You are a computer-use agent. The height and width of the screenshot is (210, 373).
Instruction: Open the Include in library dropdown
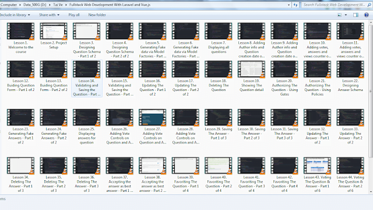15,15
